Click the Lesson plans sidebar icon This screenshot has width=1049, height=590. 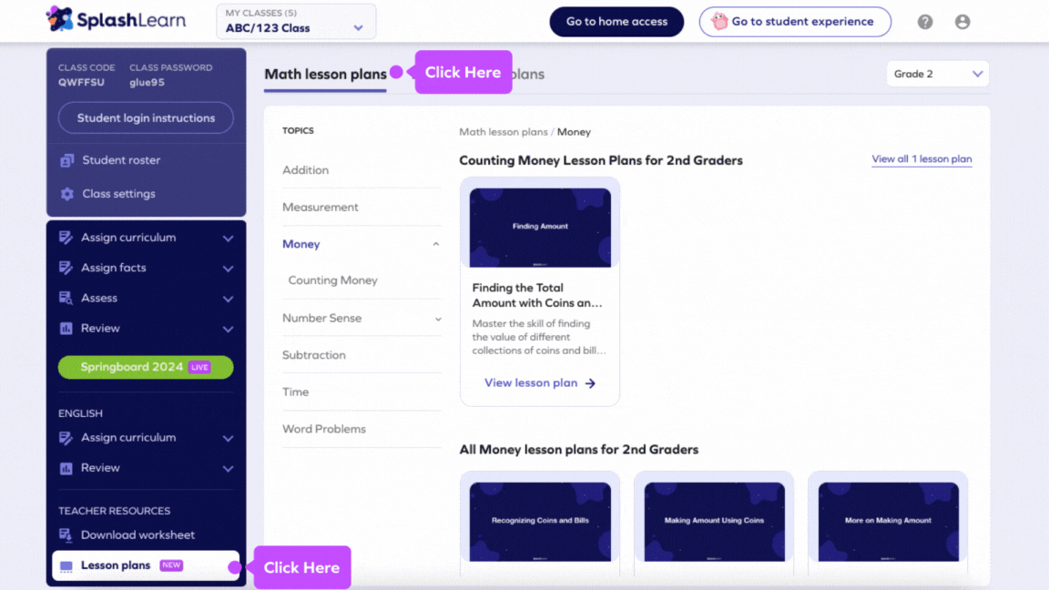66,566
